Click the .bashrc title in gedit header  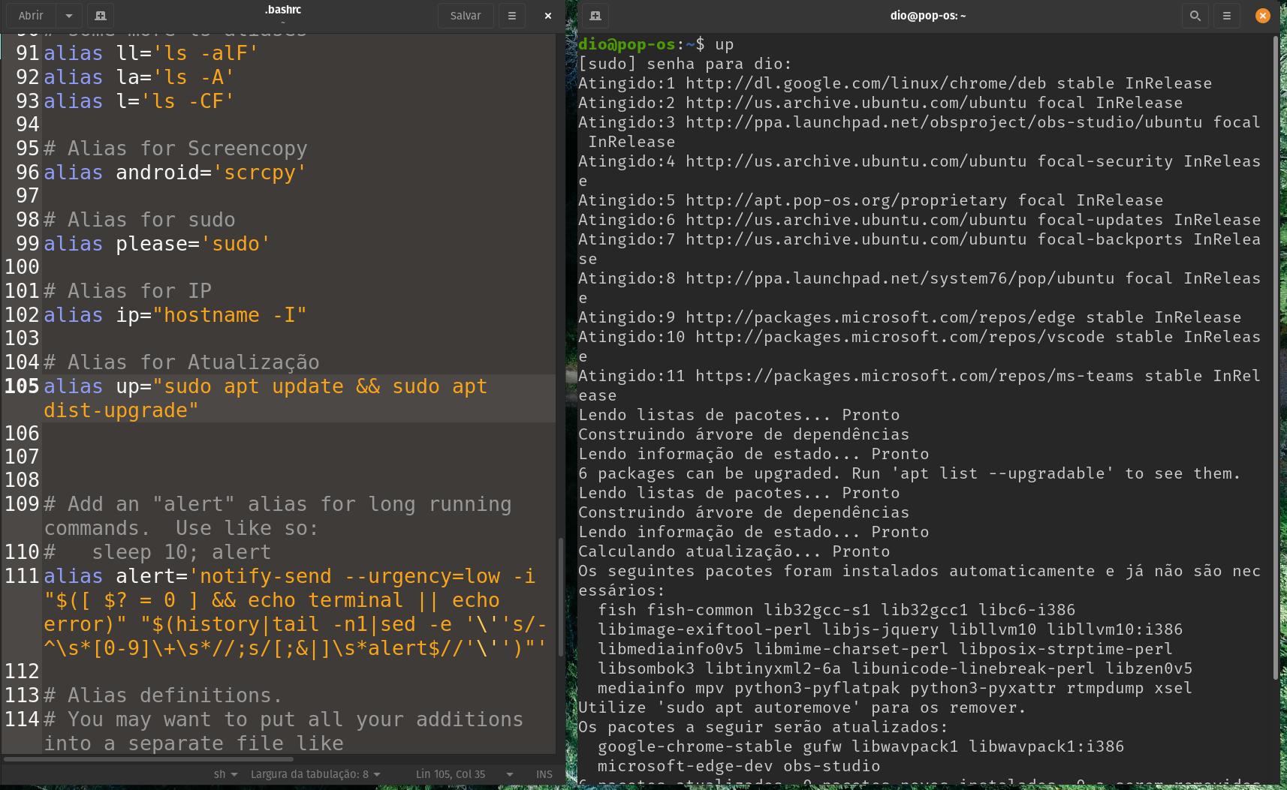pyautogui.click(x=283, y=11)
